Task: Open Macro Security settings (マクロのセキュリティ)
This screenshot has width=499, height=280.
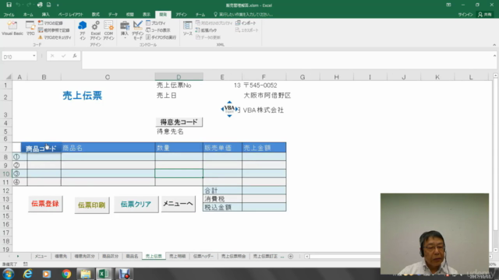Action: (55, 37)
